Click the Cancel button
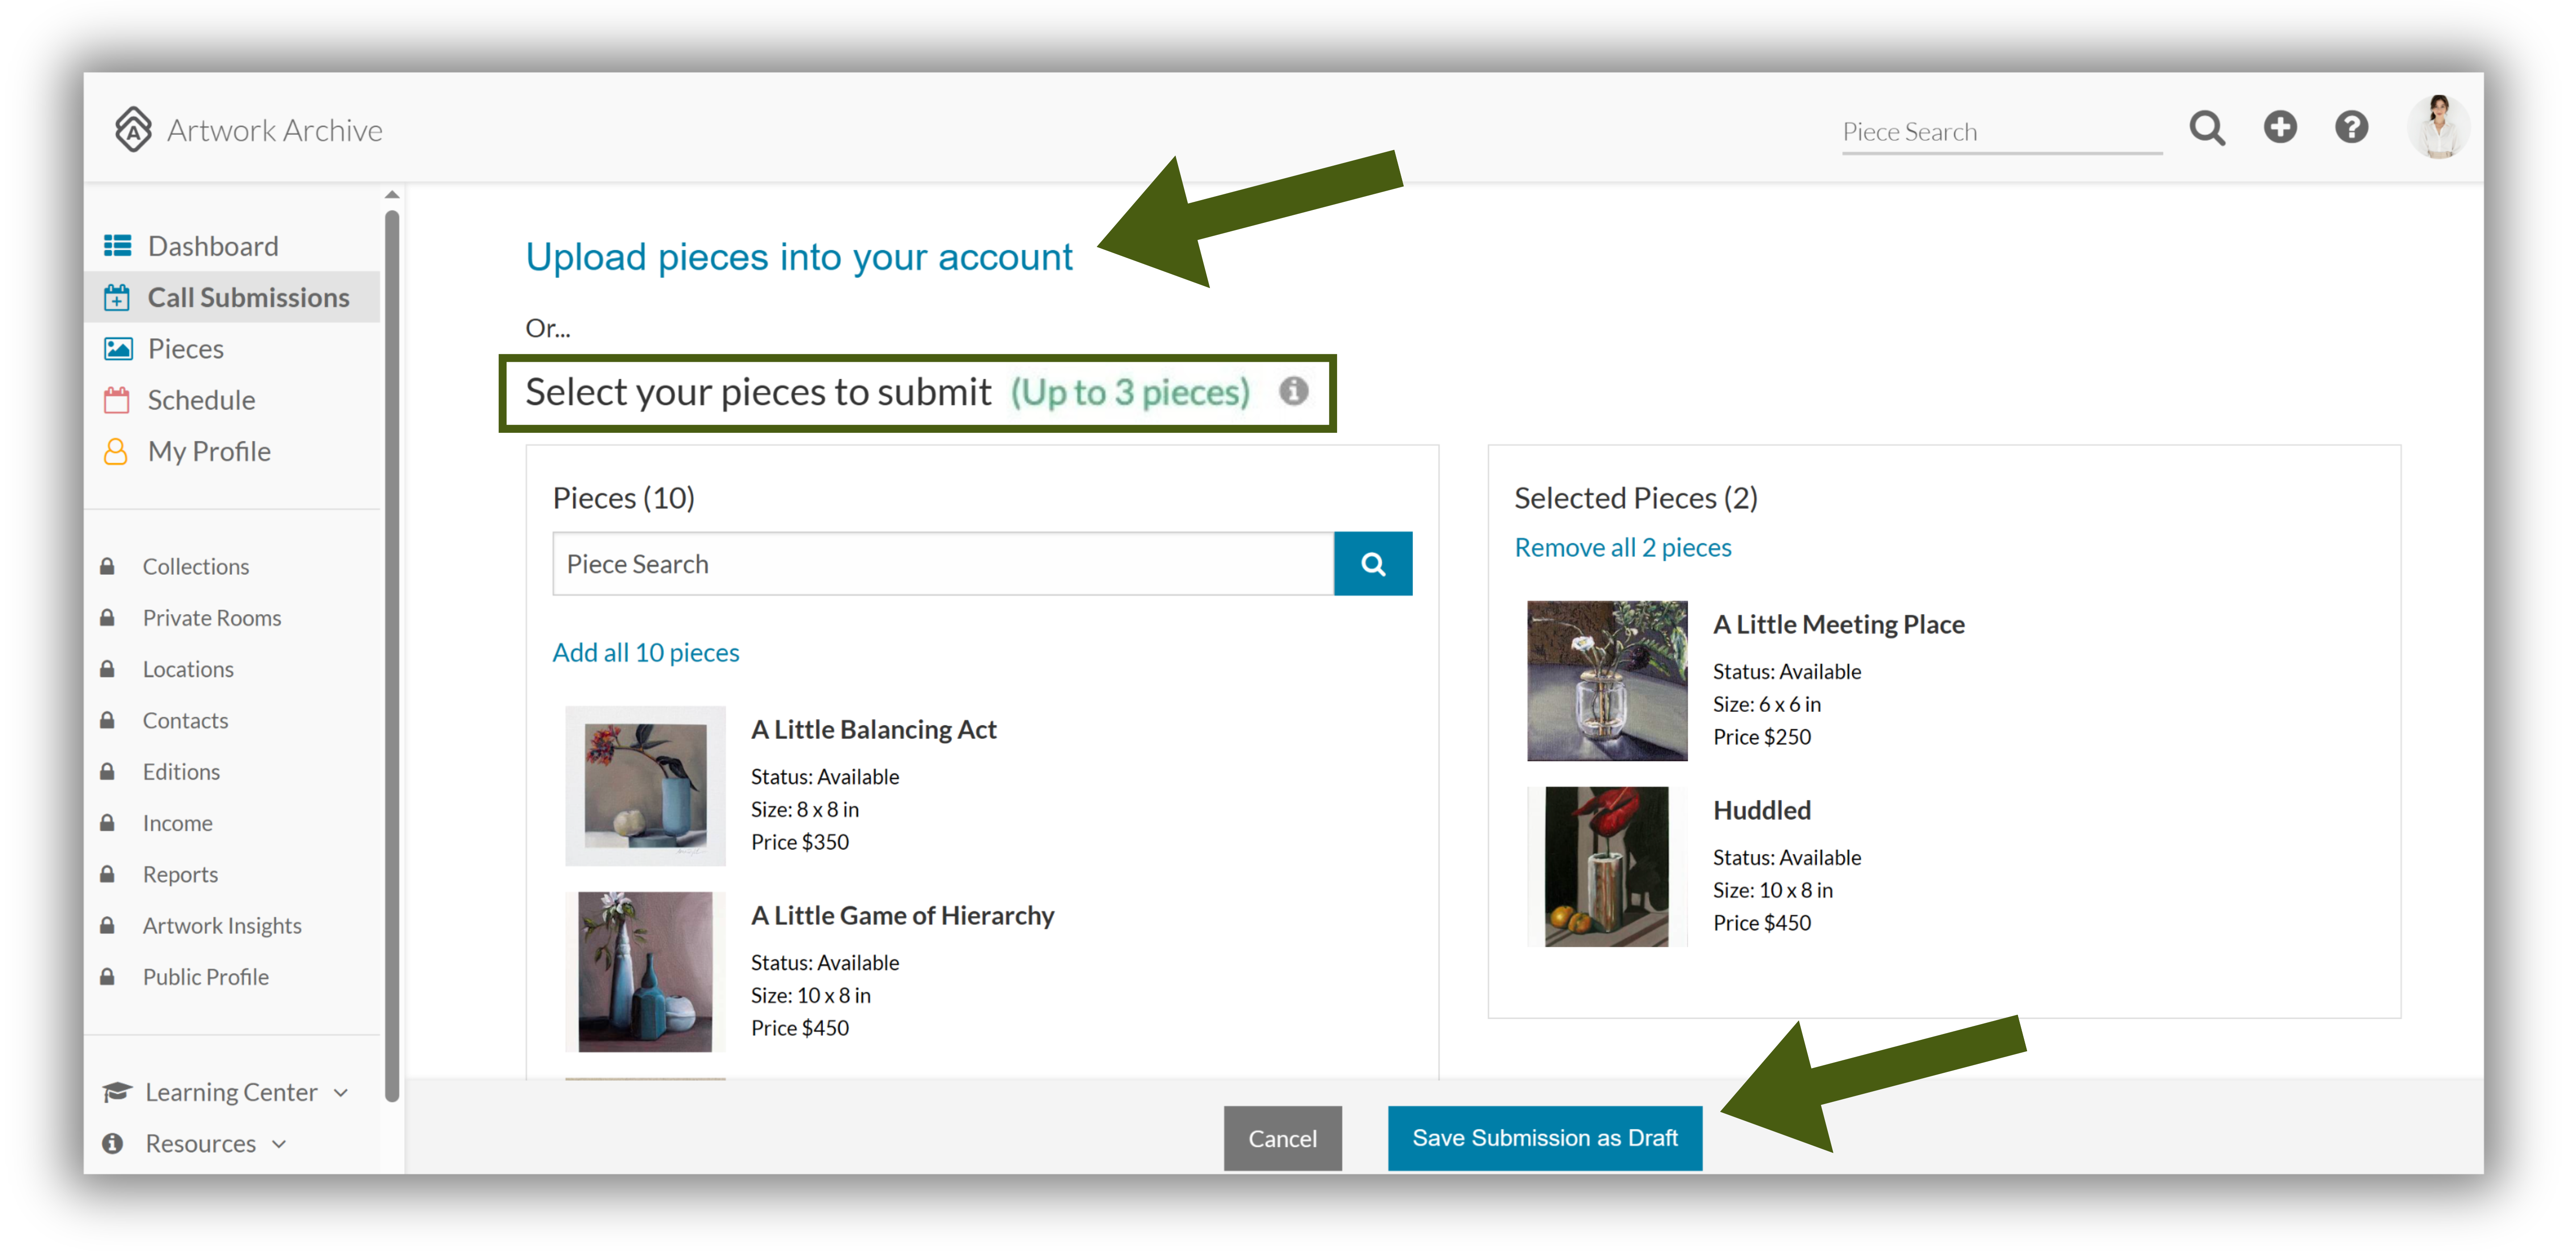Viewport: 2562px width, 1251px height. pyautogui.click(x=1282, y=1138)
